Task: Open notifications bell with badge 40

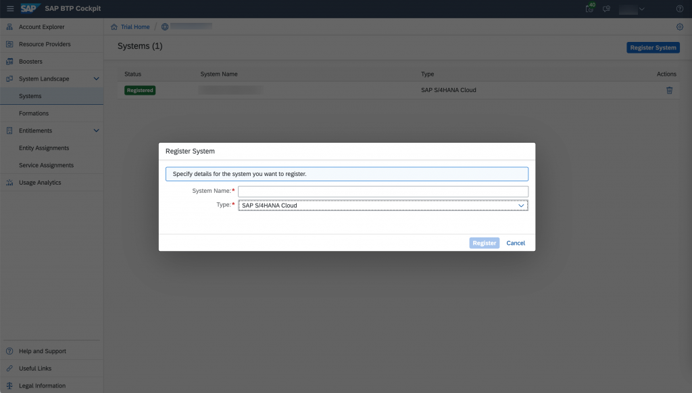Action: pyautogui.click(x=589, y=8)
